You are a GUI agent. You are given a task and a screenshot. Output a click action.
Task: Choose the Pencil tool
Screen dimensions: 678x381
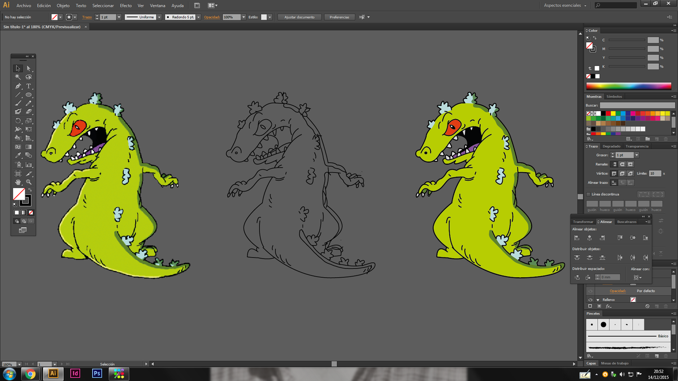coord(28,103)
